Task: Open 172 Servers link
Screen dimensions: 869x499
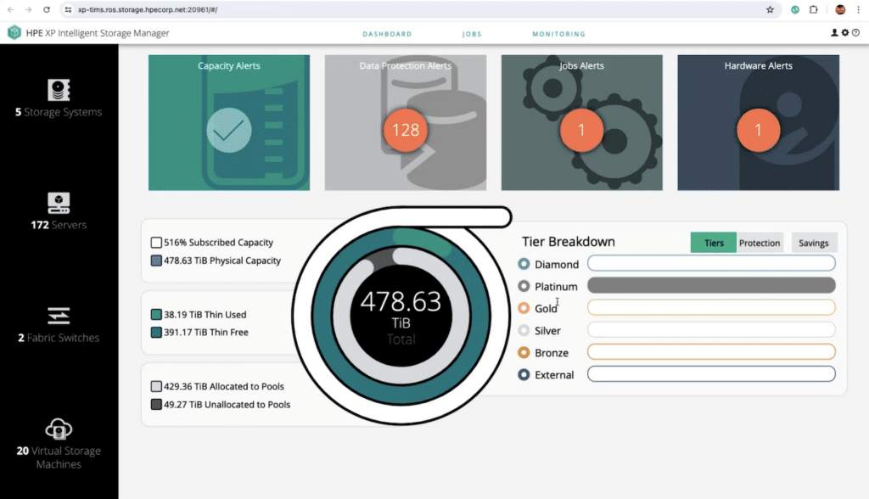Action: [x=59, y=225]
